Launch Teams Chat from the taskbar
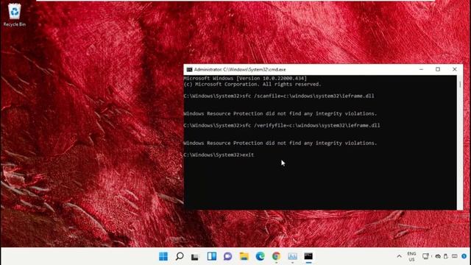 [227, 256]
